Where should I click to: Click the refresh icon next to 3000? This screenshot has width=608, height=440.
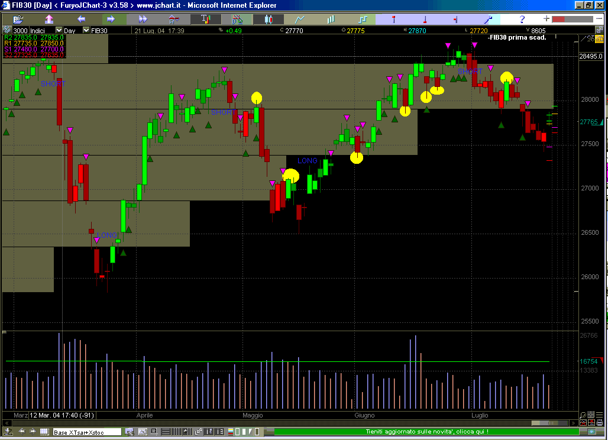7,30
